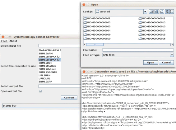The image size is (176, 130).
Task: Click the file list horizontal scrollbar thumb
Action: [95, 44]
